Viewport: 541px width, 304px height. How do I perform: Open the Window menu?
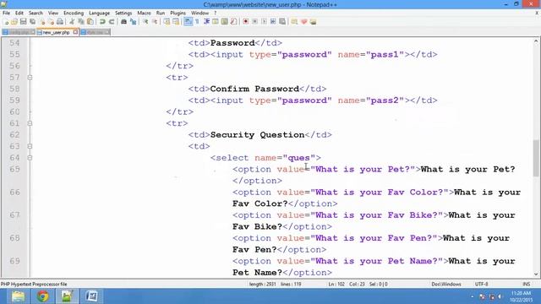[199, 14]
